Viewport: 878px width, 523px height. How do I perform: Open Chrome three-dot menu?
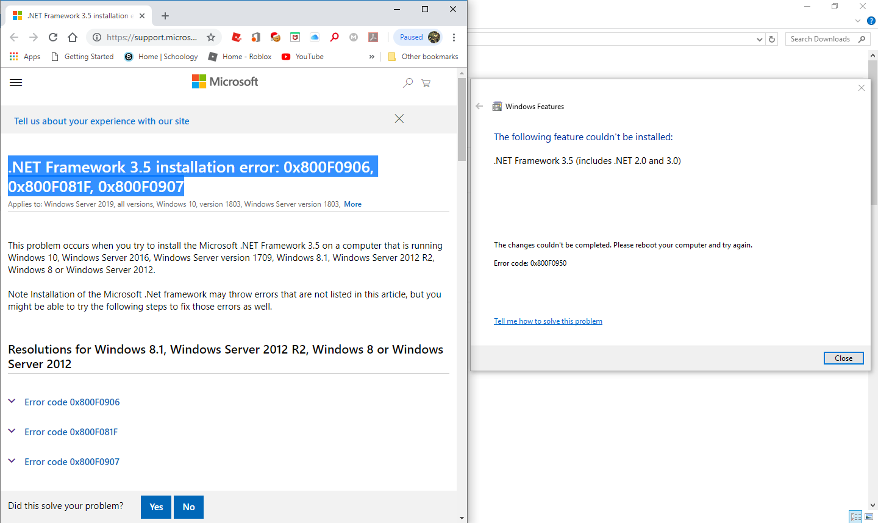point(454,37)
